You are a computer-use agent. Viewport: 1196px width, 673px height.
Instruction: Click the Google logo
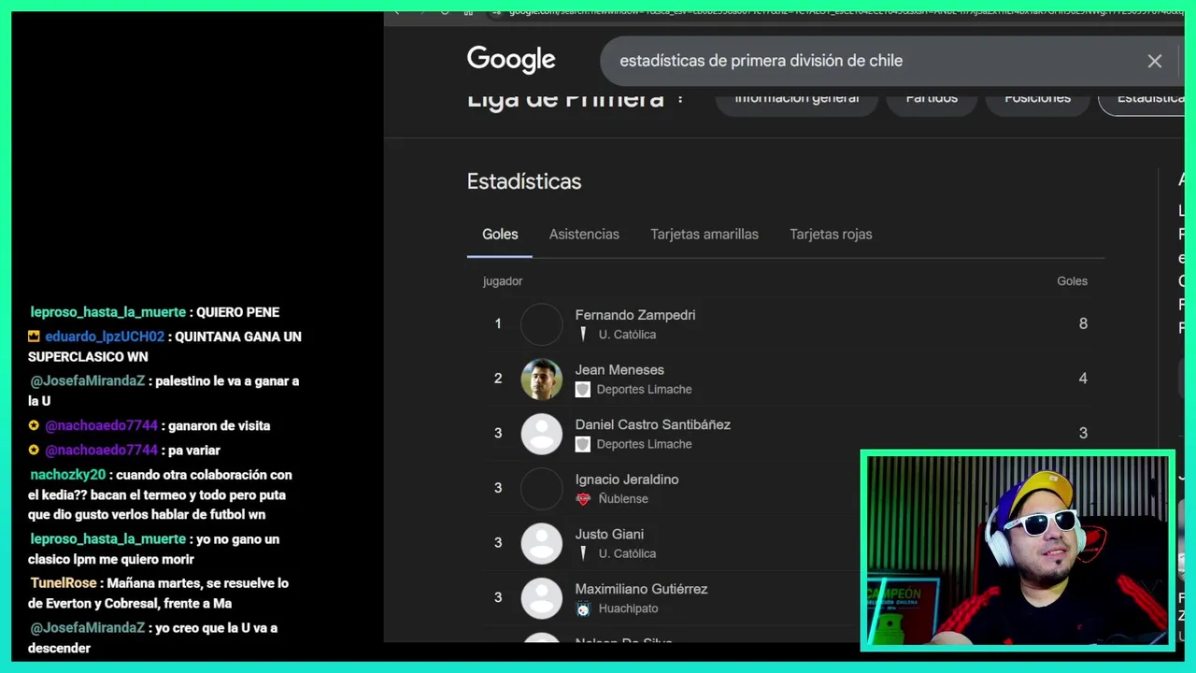(x=511, y=60)
